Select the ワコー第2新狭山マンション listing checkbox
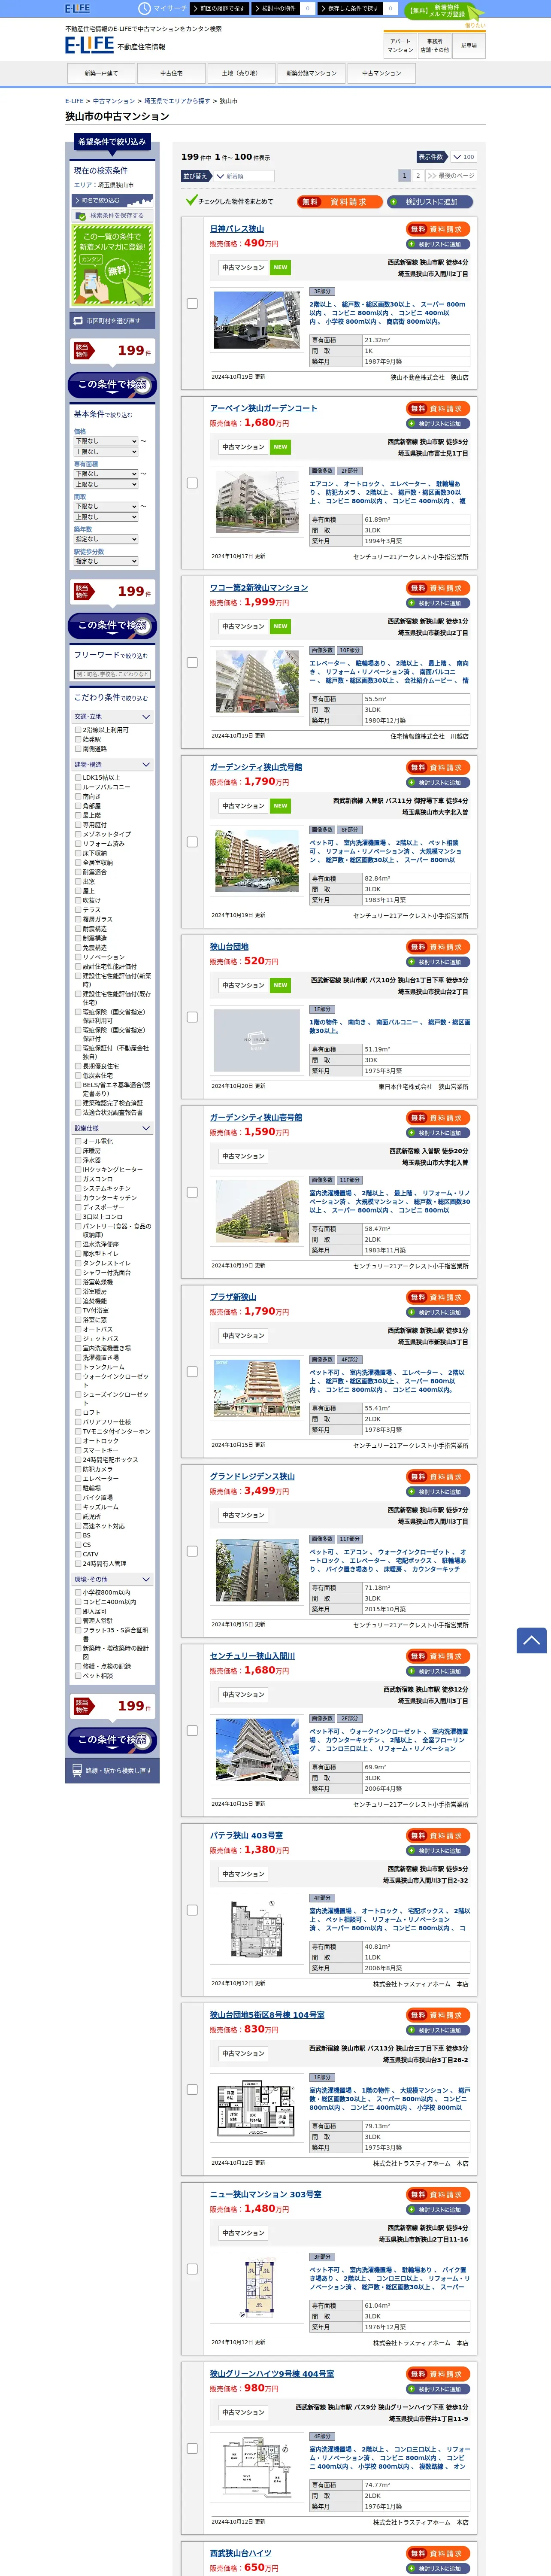Screen dimensions: 551x2576 point(192,662)
